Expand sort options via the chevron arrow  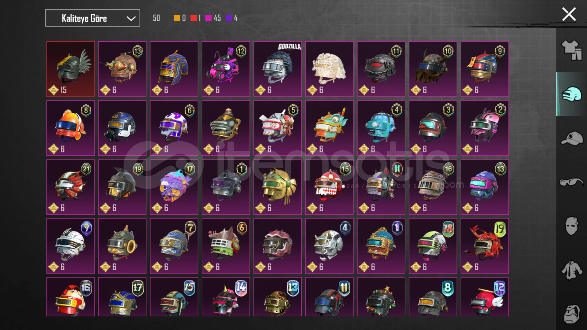point(131,18)
